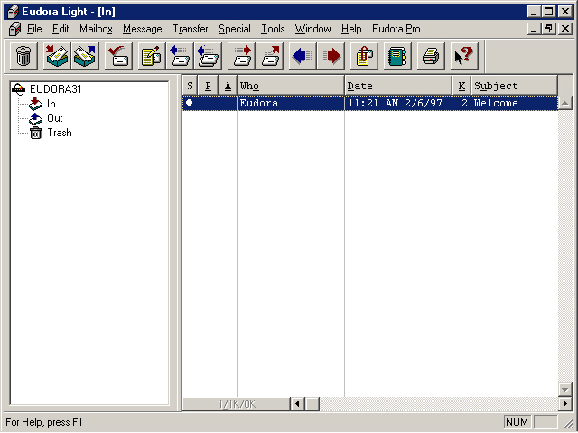The image size is (578, 433).
Task: Sort by the S status column header
Action: coord(191,86)
